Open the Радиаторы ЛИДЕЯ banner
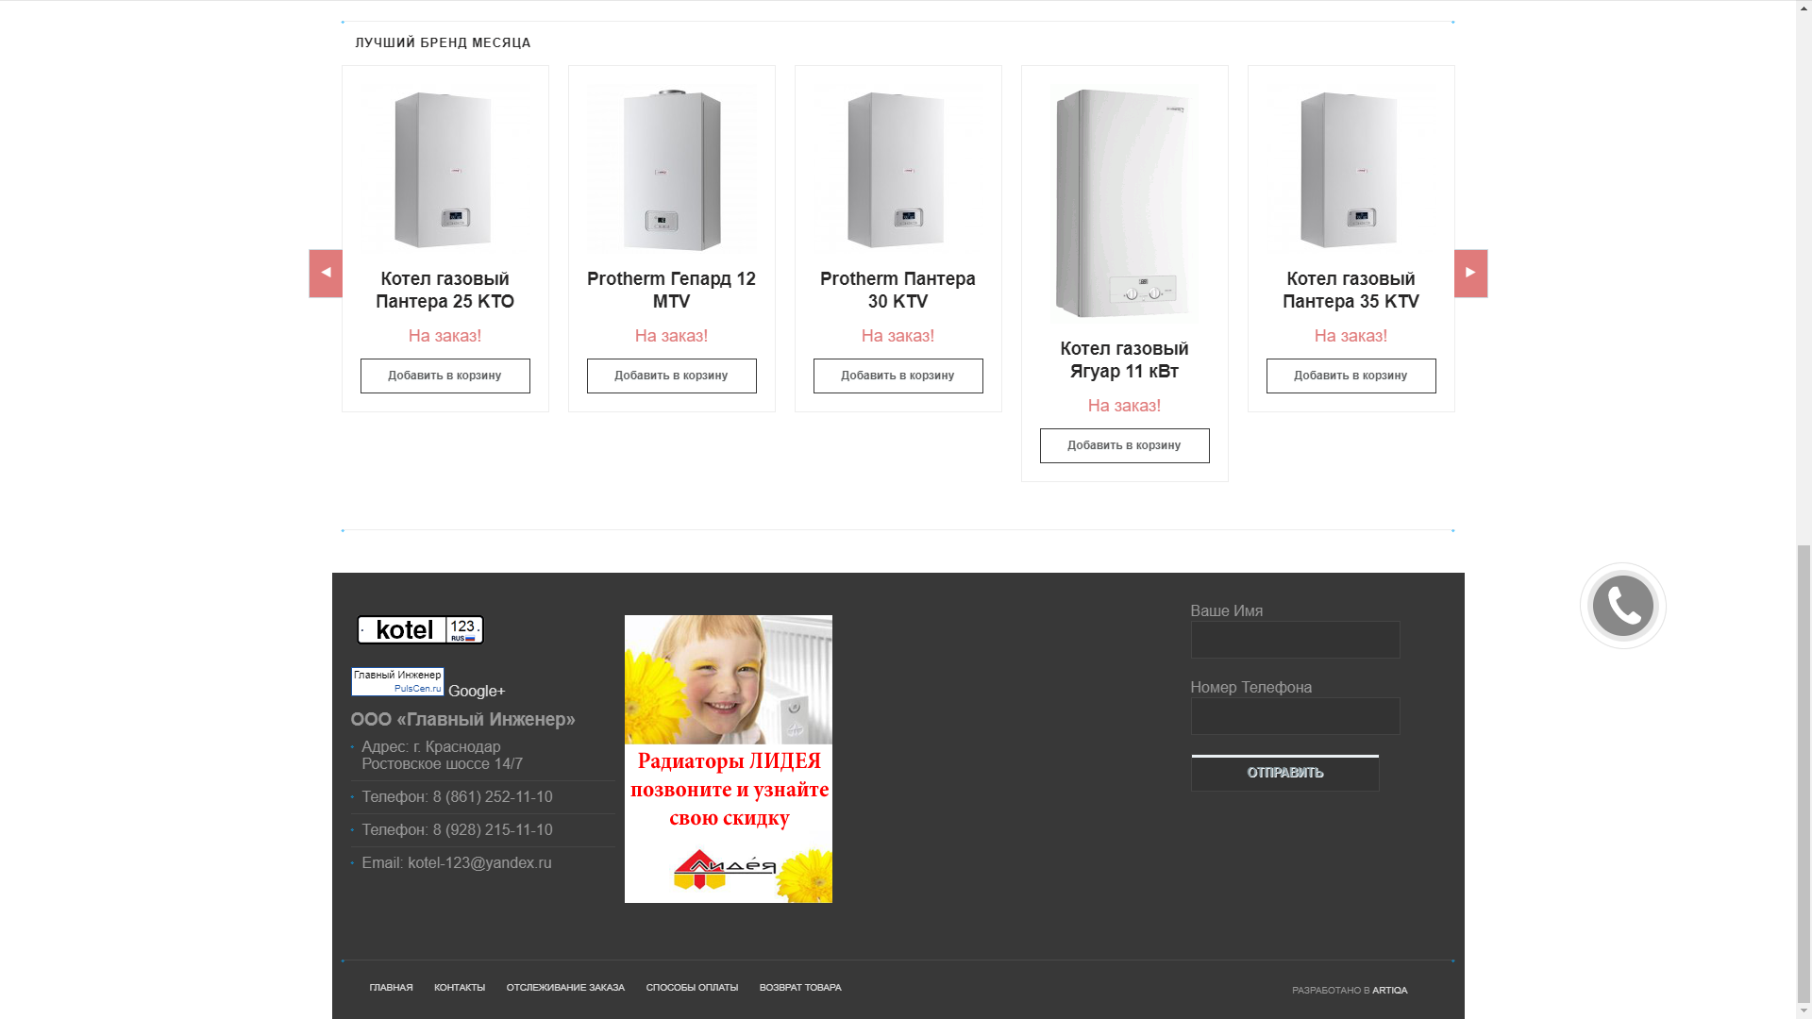1812x1019 pixels. pyautogui.click(x=728, y=759)
